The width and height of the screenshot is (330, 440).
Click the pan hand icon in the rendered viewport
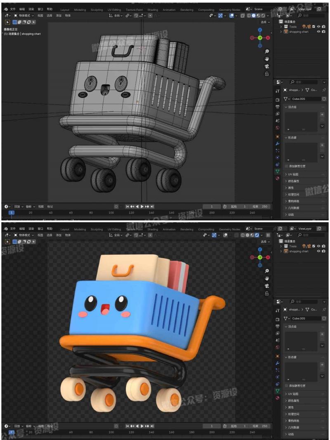pos(267,278)
